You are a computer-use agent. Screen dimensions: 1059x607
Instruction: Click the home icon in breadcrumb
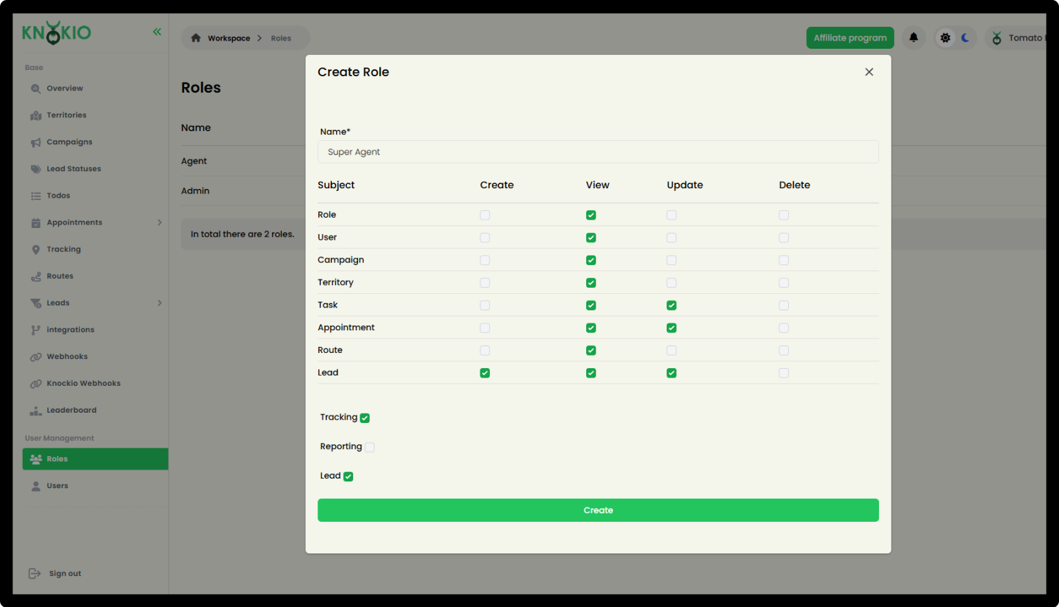tap(196, 38)
